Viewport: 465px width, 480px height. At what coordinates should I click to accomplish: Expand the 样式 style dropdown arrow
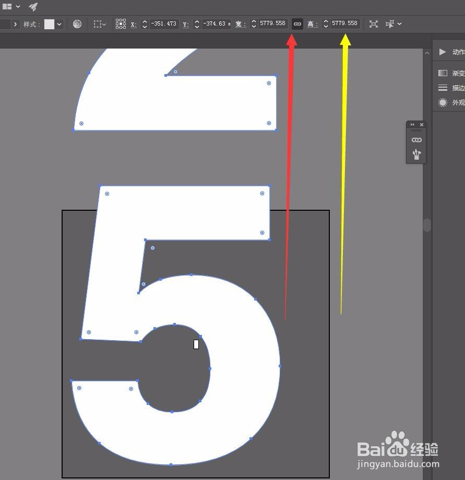[59, 24]
